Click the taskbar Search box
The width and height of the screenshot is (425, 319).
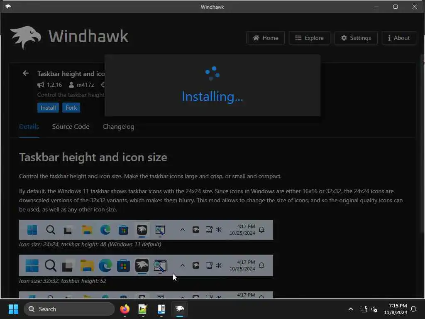tap(69, 309)
